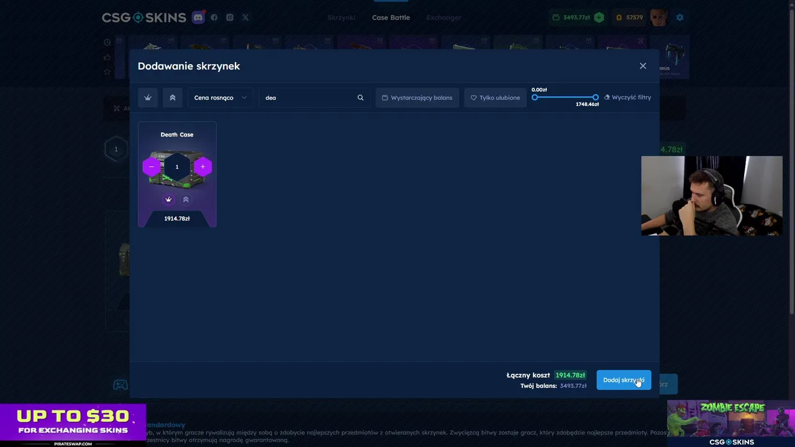Screen dimensions: 795x447
Task: Open the Facebook icon in the header
Action: pos(214,17)
